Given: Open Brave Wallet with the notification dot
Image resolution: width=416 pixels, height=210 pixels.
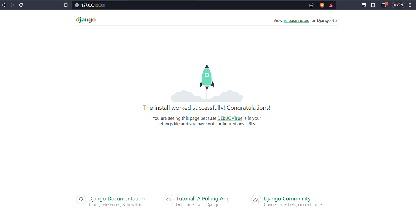Looking at the screenshot, I should 384,6.
